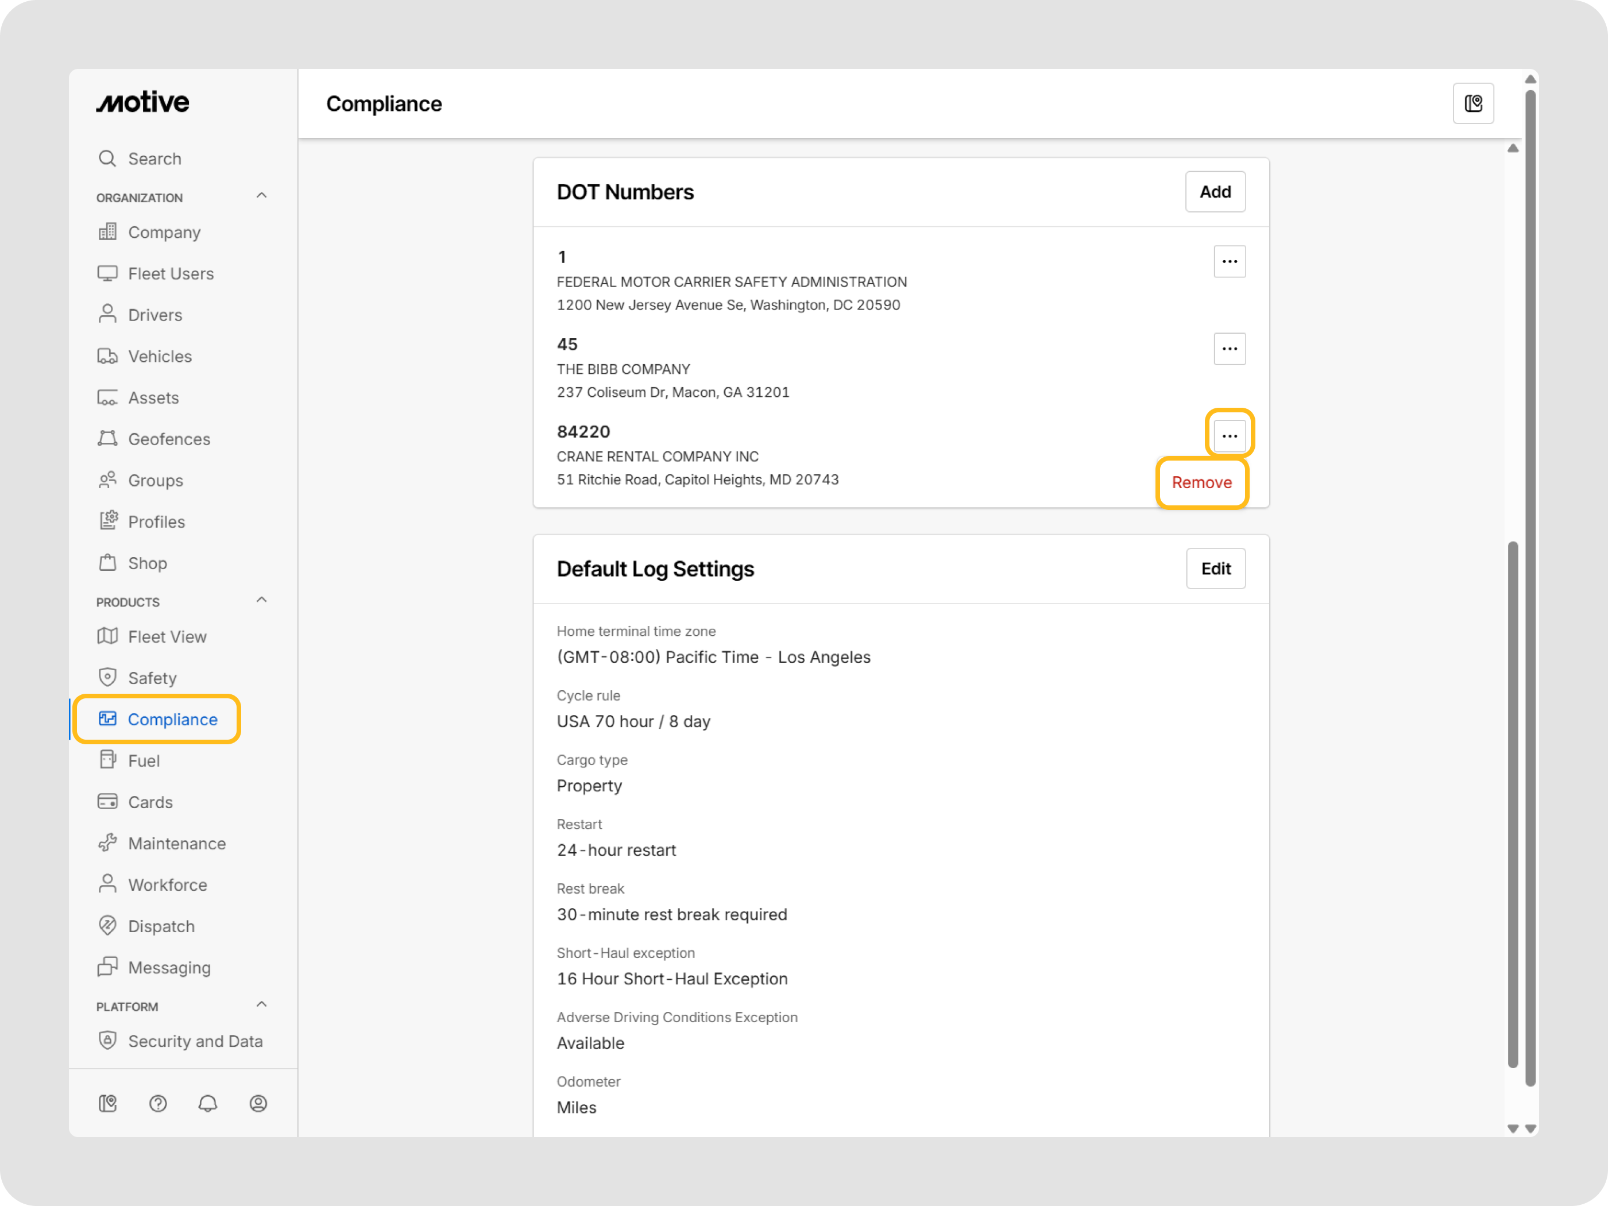Click the Add DOT Numbers button
Viewport: 1608px width, 1206px height.
1215,192
